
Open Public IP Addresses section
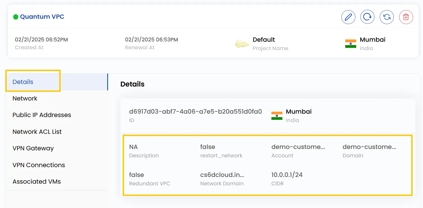42,115
